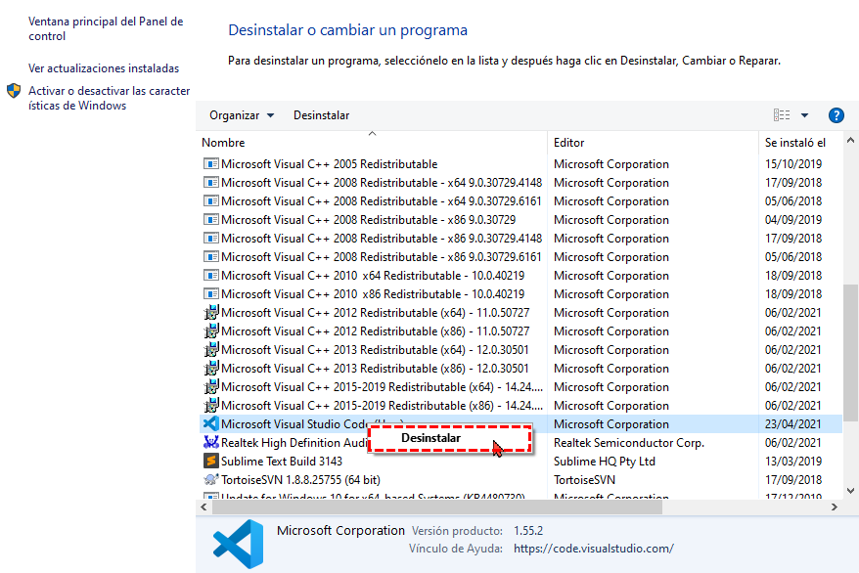Click the Visual Studio Code row icon
Screen dimensions: 859x573
(211, 423)
